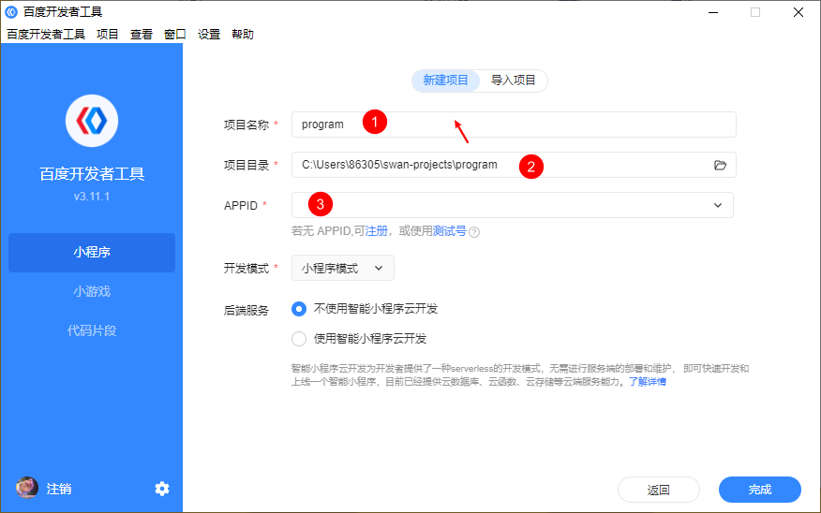Select 代码片段 in the sidebar
Image resolution: width=821 pixels, height=513 pixels.
point(92,330)
